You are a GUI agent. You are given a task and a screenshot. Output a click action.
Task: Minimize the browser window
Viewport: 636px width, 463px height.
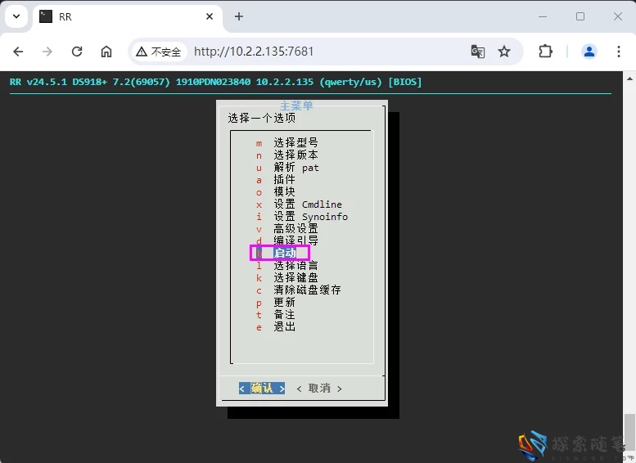(543, 16)
